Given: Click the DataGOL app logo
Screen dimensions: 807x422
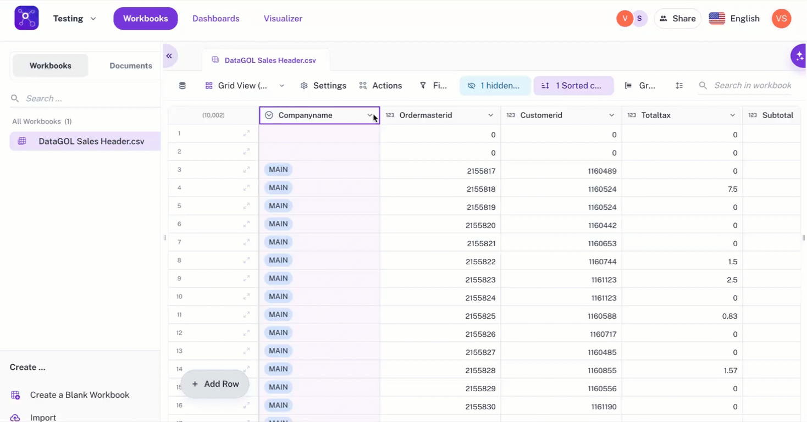Looking at the screenshot, I should (x=26, y=18).
